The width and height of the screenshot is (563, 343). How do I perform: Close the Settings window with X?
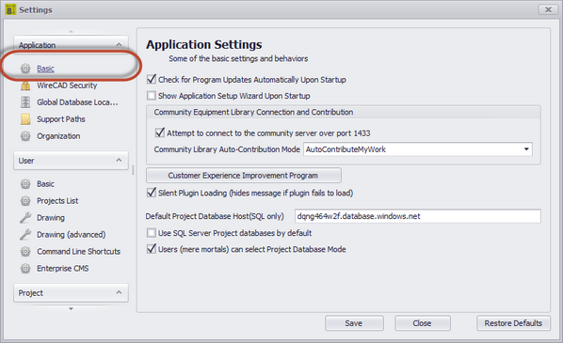(x=548, y=9)
